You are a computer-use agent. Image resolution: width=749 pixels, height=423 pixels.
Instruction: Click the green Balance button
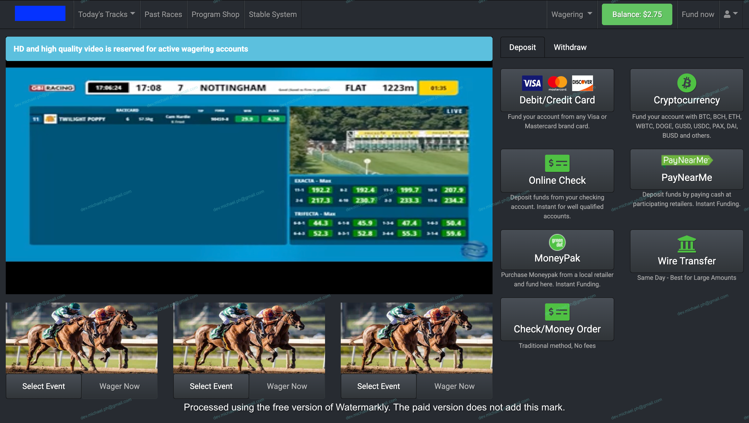point(637,14)
